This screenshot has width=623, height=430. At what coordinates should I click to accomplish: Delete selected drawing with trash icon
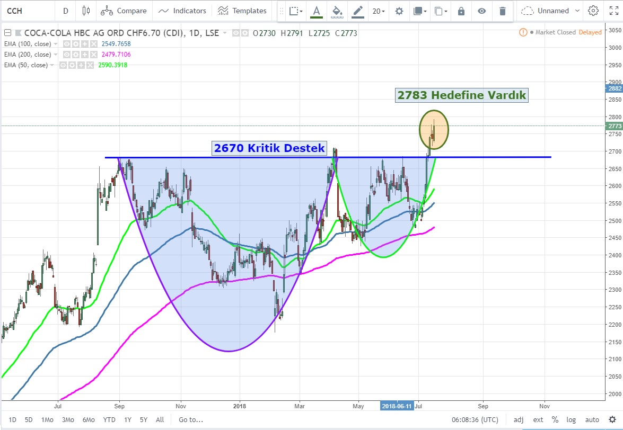(502, 11)
